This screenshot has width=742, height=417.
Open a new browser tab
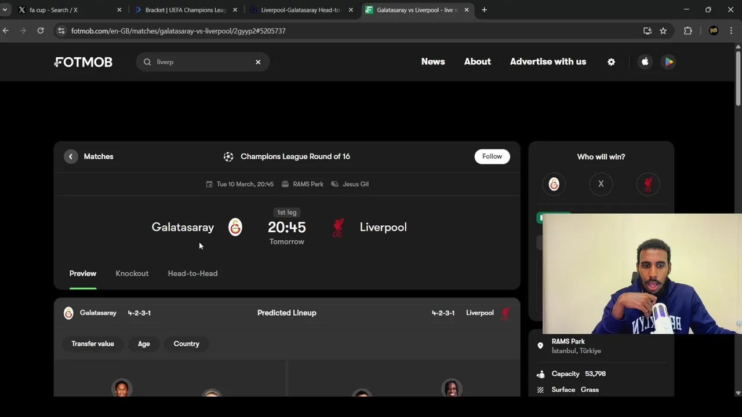(x=484, y=10)
